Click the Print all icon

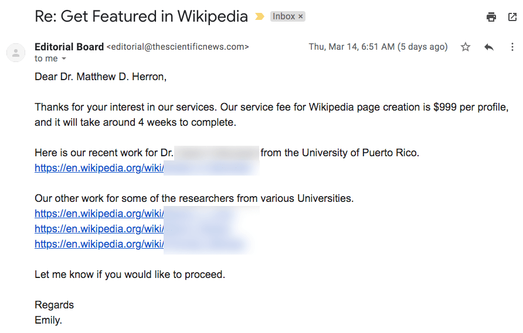point(491,17)
